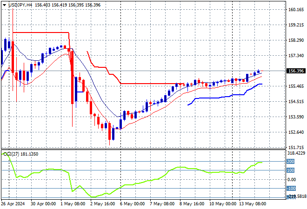Click the 152.640 price axis label

coord(296,132)
